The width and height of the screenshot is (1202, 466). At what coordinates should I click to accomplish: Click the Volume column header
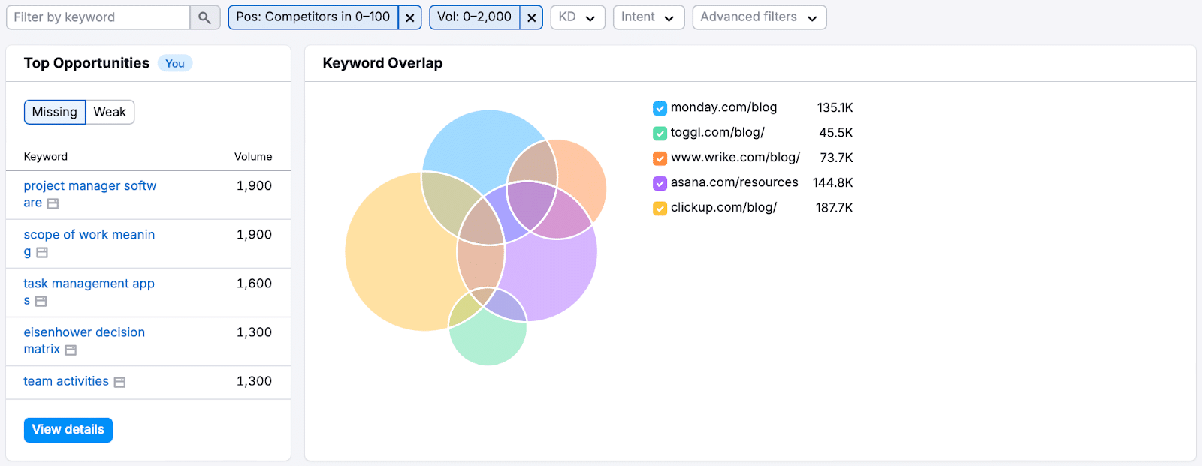[x=253, y=157]
